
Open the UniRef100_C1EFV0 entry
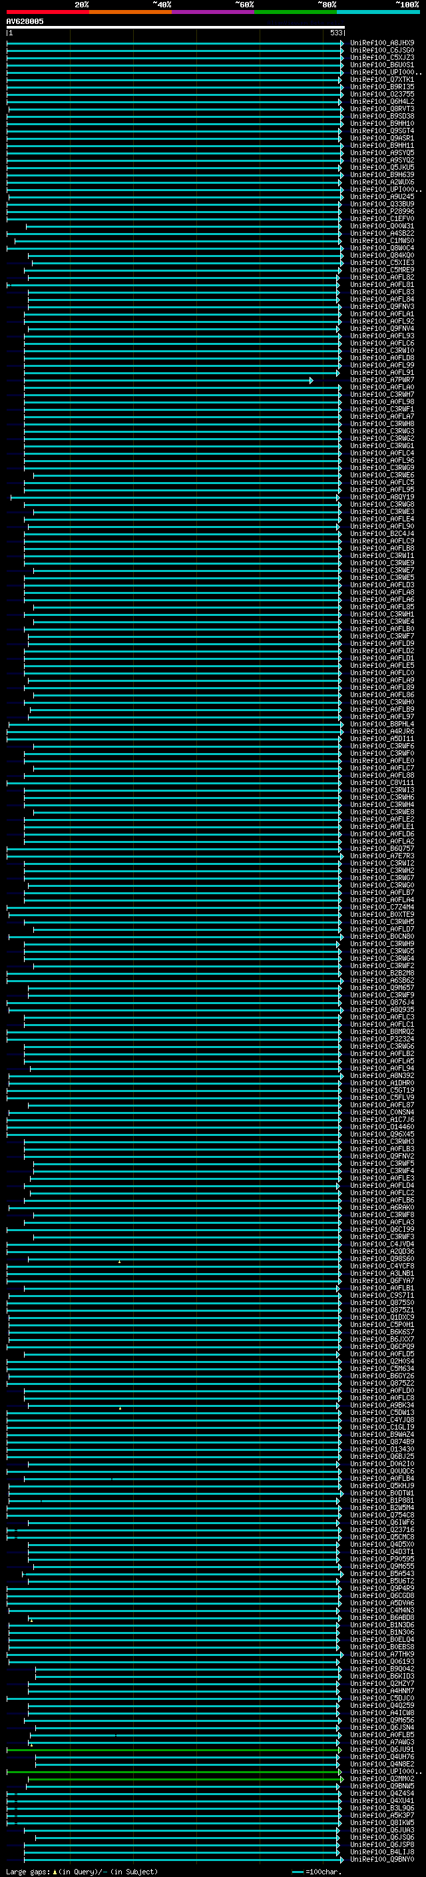382,218
